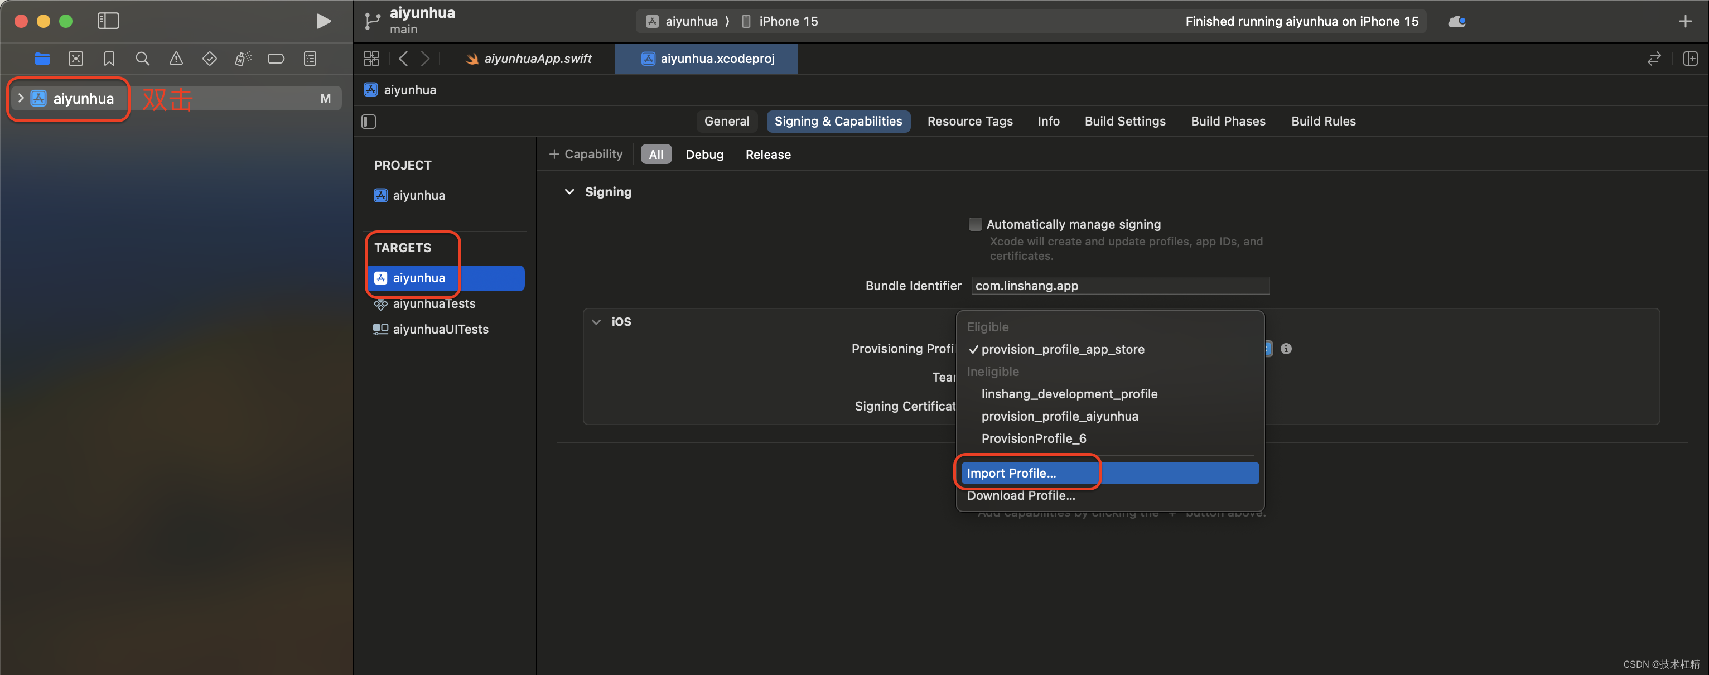Screen dimensions: 1709x675
Task: Open the Report navigator icon
Action: 310,59
